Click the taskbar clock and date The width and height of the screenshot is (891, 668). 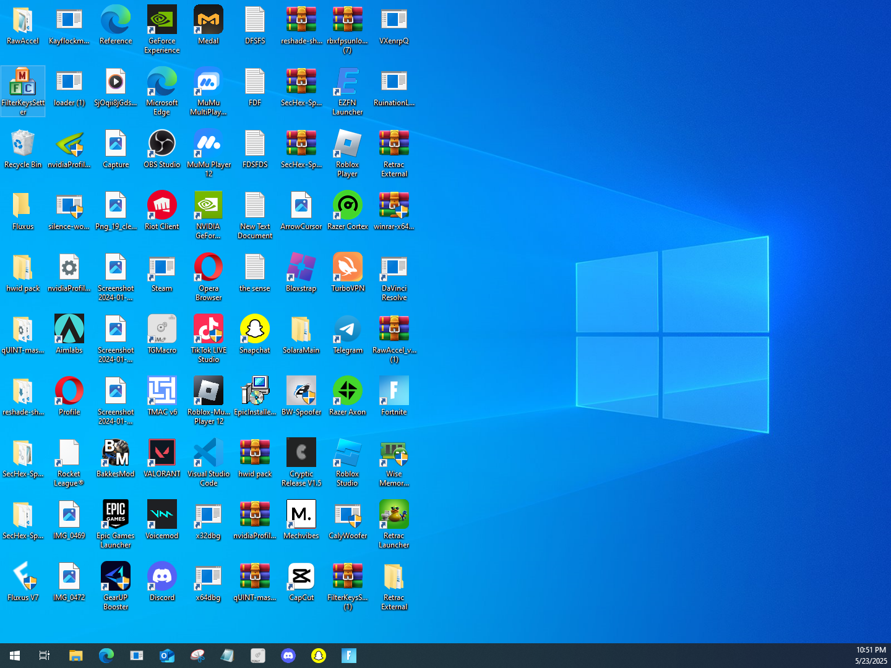coord(871,656)
